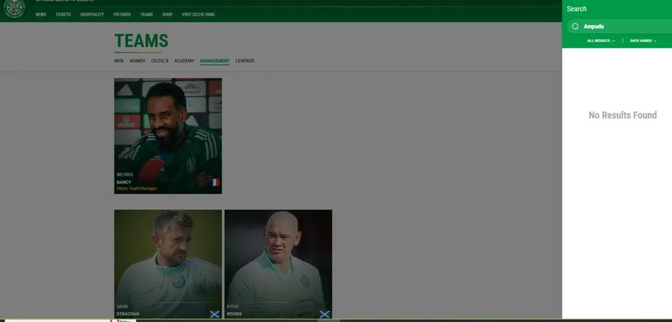Switch to the Women teams tab

(x=137, y=61)
